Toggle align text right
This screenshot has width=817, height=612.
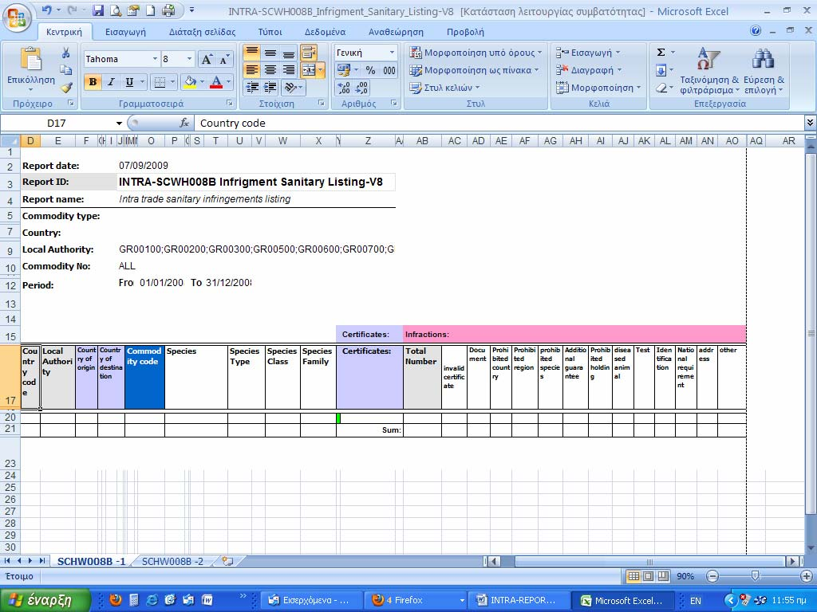pos(288,70)
